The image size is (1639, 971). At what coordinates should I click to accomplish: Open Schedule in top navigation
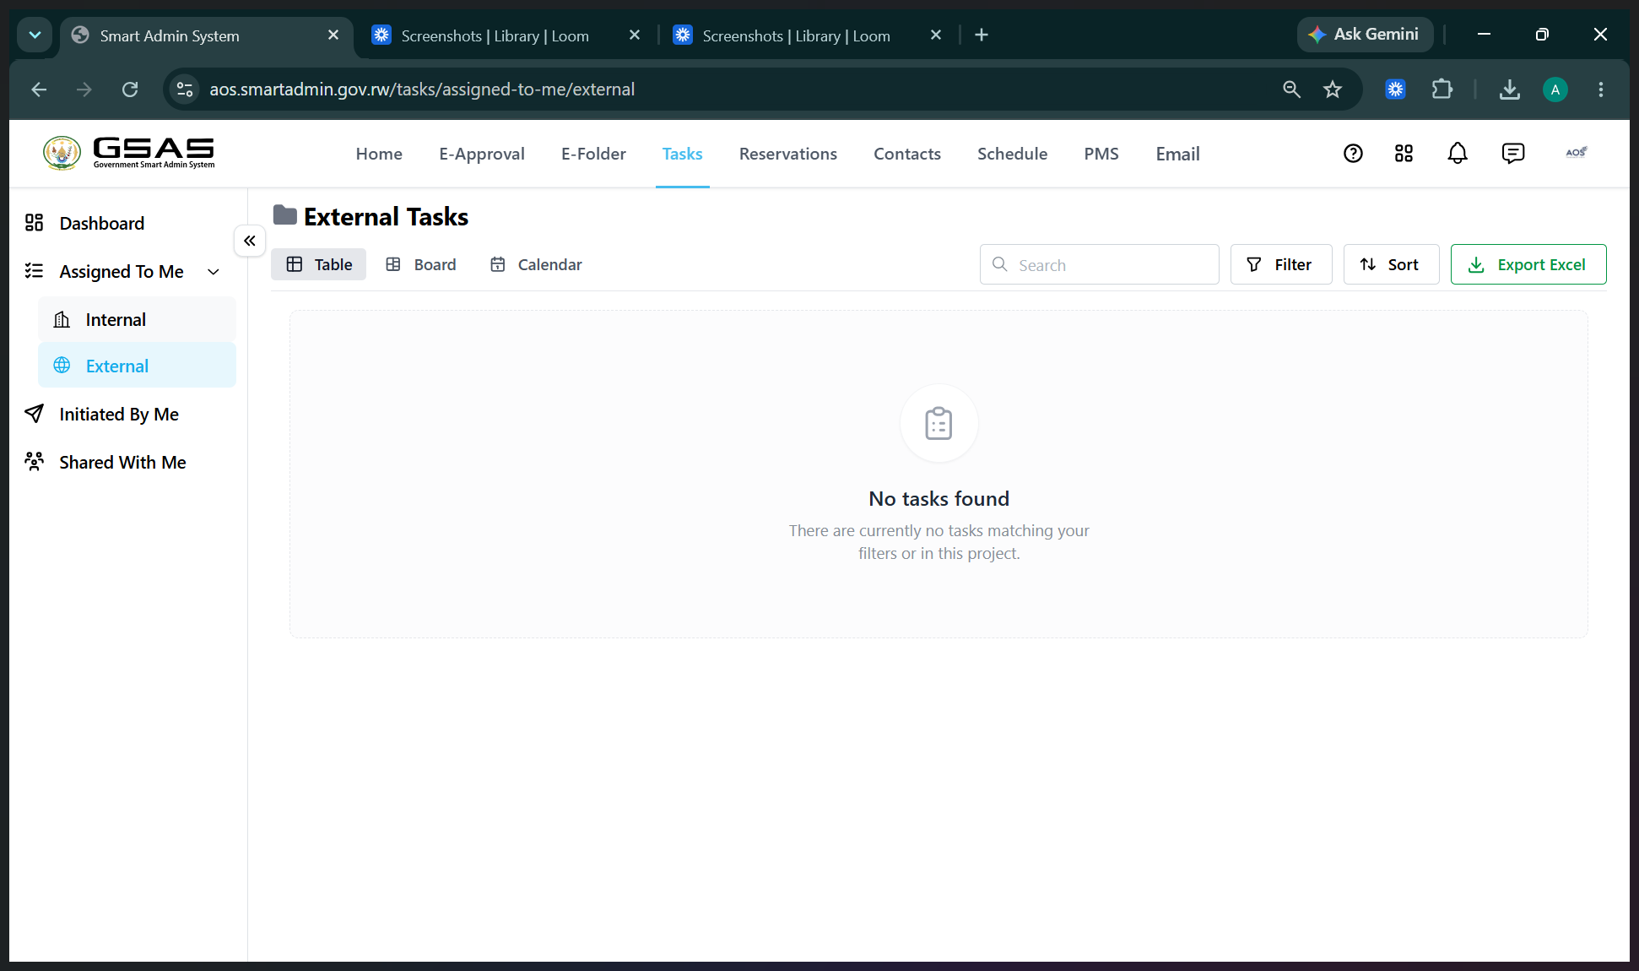(1012, 154)
